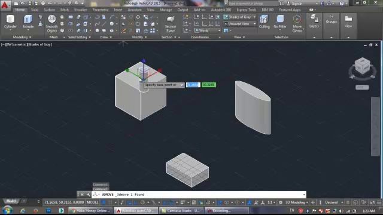
Task: Switch to Recording taskbar window
Action: pyautogui.click(x=226, y=211)
